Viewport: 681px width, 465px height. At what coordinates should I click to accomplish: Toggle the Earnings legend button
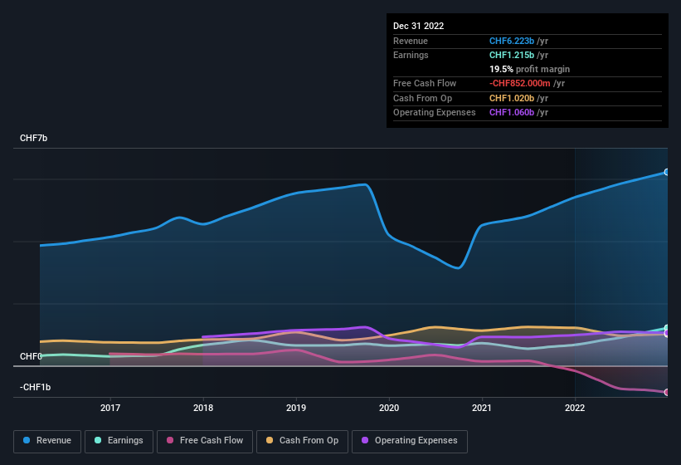coord(119,441)
